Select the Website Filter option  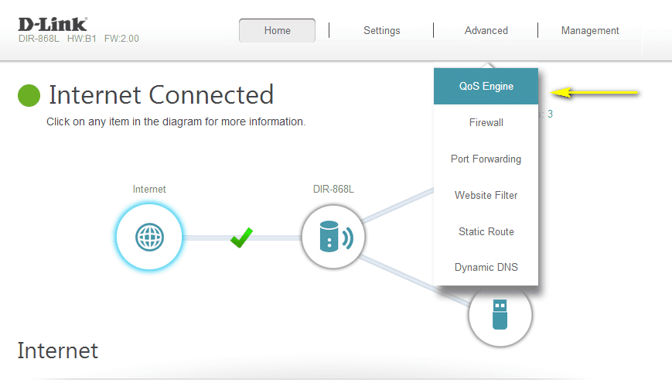point(486,195)
